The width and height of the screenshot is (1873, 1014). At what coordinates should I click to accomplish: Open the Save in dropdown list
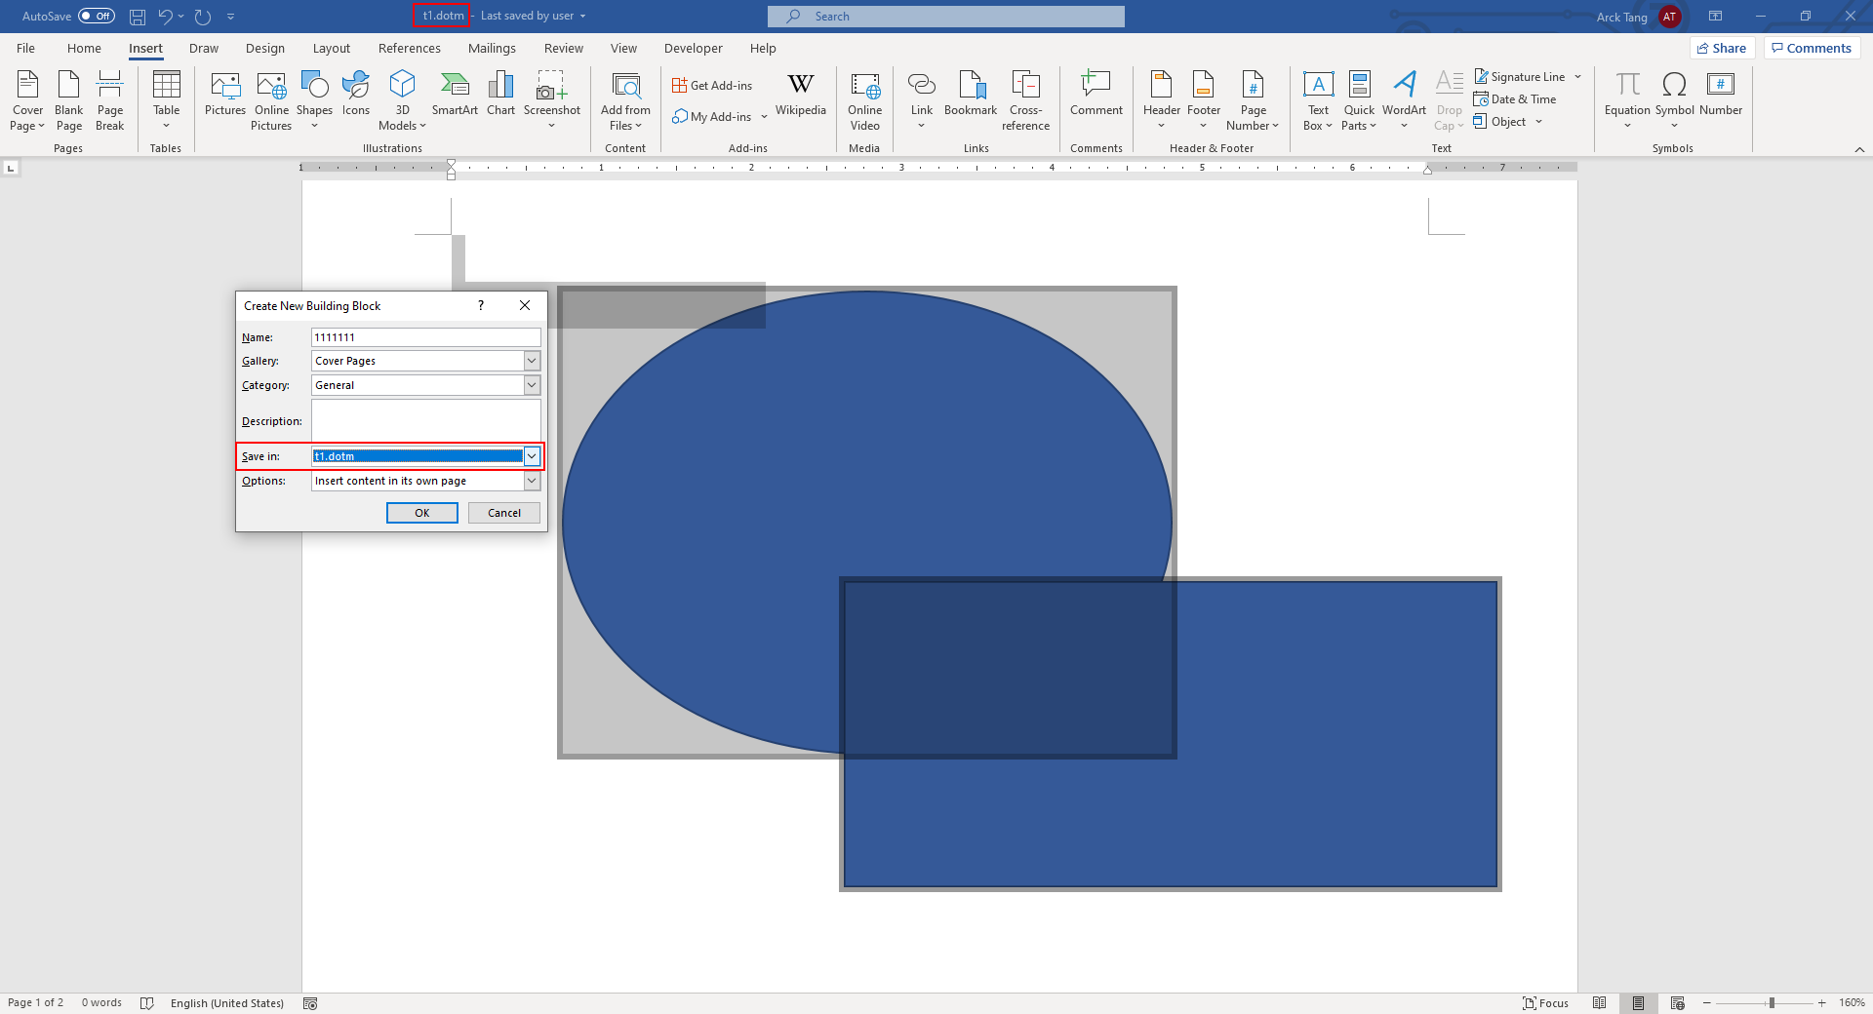point(532,456)
